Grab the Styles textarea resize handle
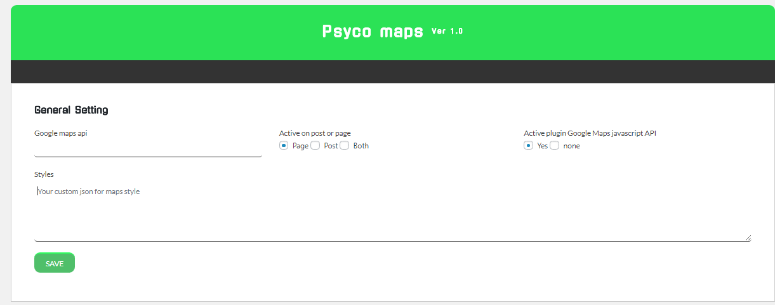The width and height of the screenshot is (775, 305). coord(748,238)
